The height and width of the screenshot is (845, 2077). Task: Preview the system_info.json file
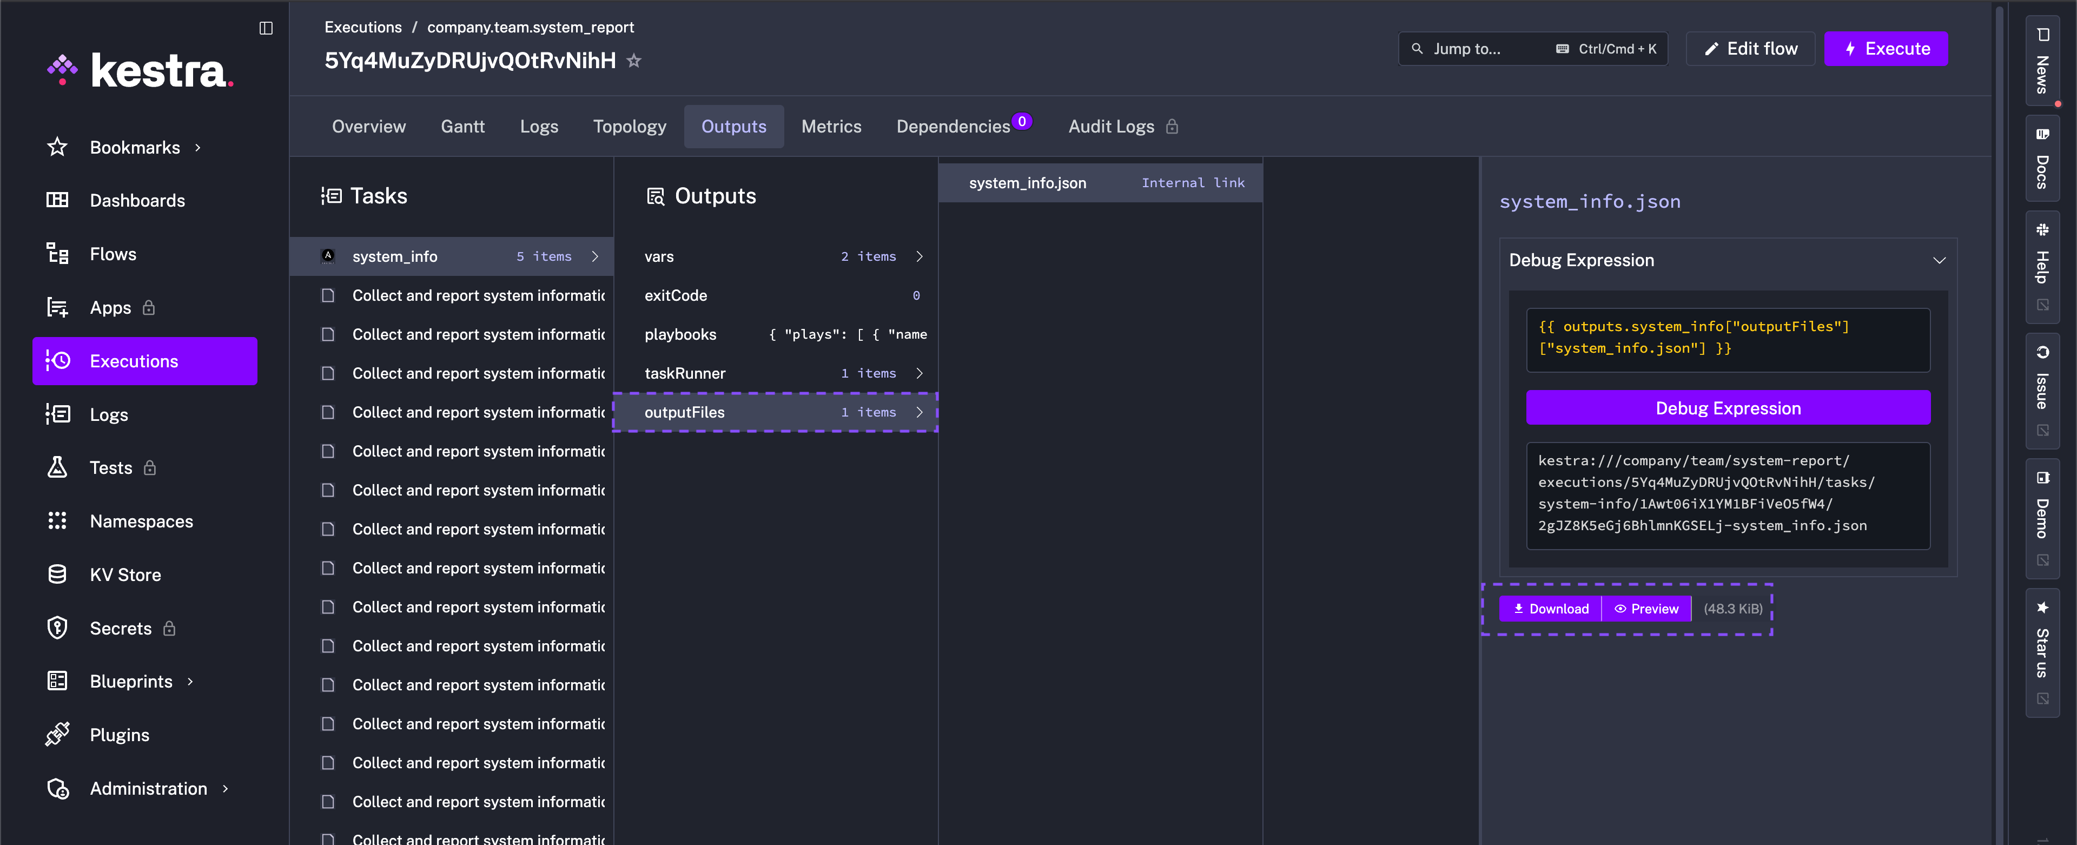point(1646,609)
